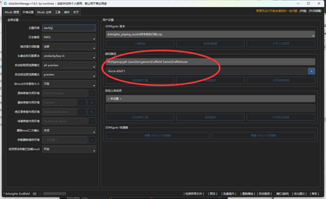The width and height of the screenshot is (326, 199).
Task: Switch to the Mods 管理 tab
Action: pyautogui.click(x=12, y=12)
